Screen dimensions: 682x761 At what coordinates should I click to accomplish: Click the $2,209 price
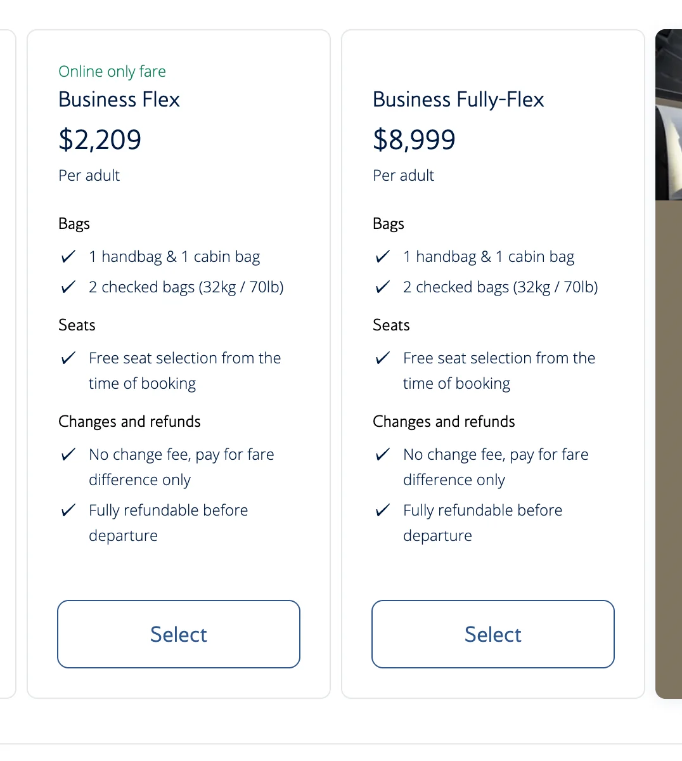point(100,140)
